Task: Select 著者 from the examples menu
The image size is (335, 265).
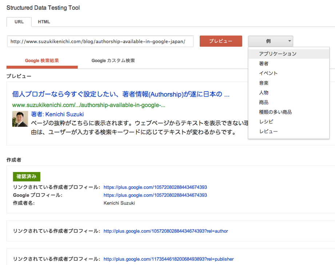Action: point(289,64)
